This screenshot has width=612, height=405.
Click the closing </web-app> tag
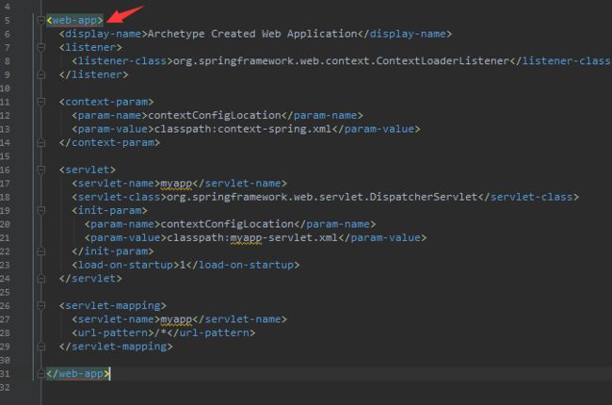pyautogui.click(x=78, y=374)
